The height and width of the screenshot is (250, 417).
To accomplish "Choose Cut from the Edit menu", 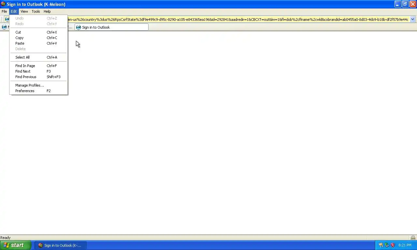I will point(38,32).
